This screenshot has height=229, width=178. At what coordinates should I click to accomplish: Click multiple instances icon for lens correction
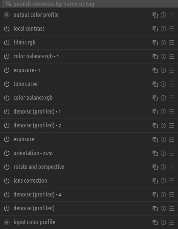coord(155,181)
